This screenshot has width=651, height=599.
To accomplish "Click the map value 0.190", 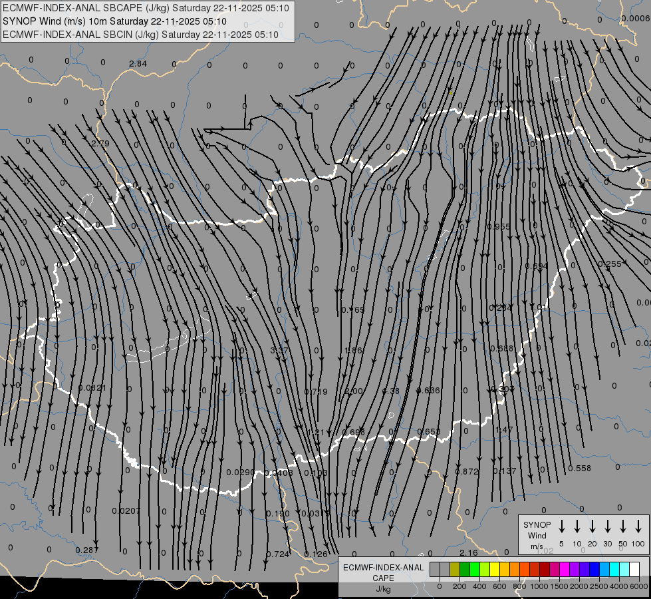I will point(278,514).
